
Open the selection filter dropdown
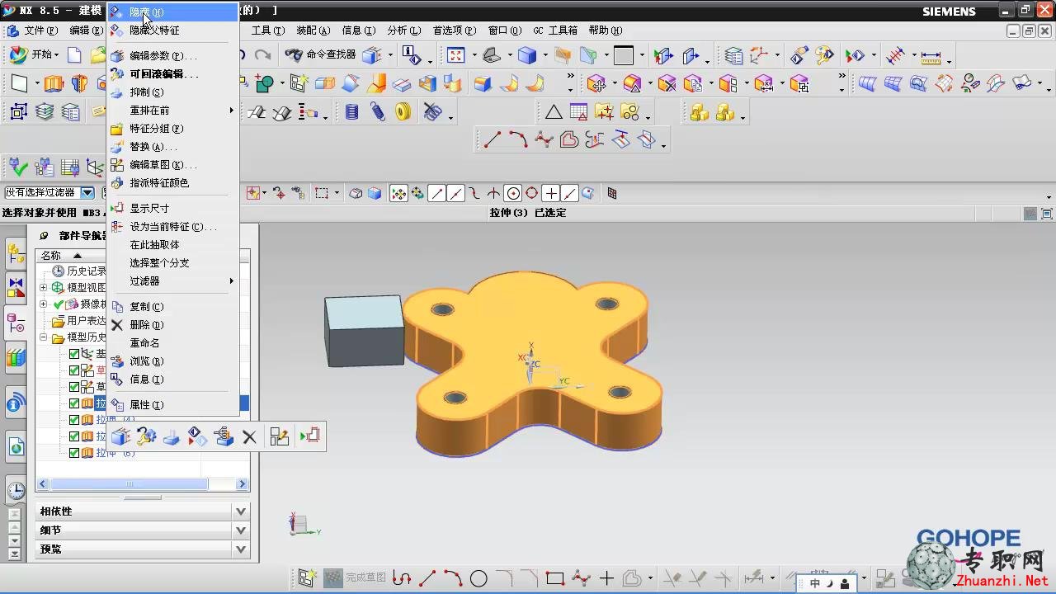click(x=87, y=192)
